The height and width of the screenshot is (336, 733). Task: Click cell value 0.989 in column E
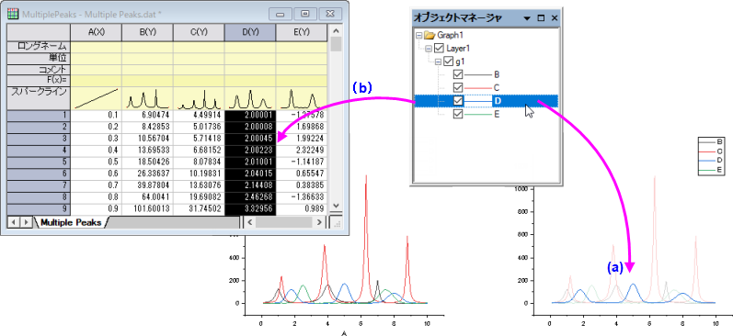(302, 208)
